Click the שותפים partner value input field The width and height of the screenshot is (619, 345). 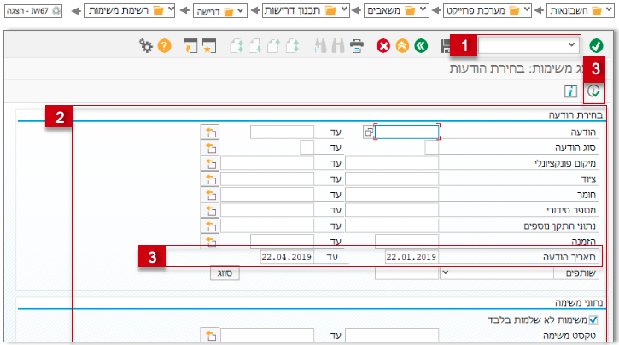point(406,272)
